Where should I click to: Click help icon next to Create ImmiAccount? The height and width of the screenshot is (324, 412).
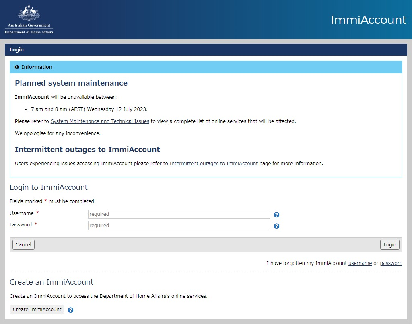pos(70,310)
